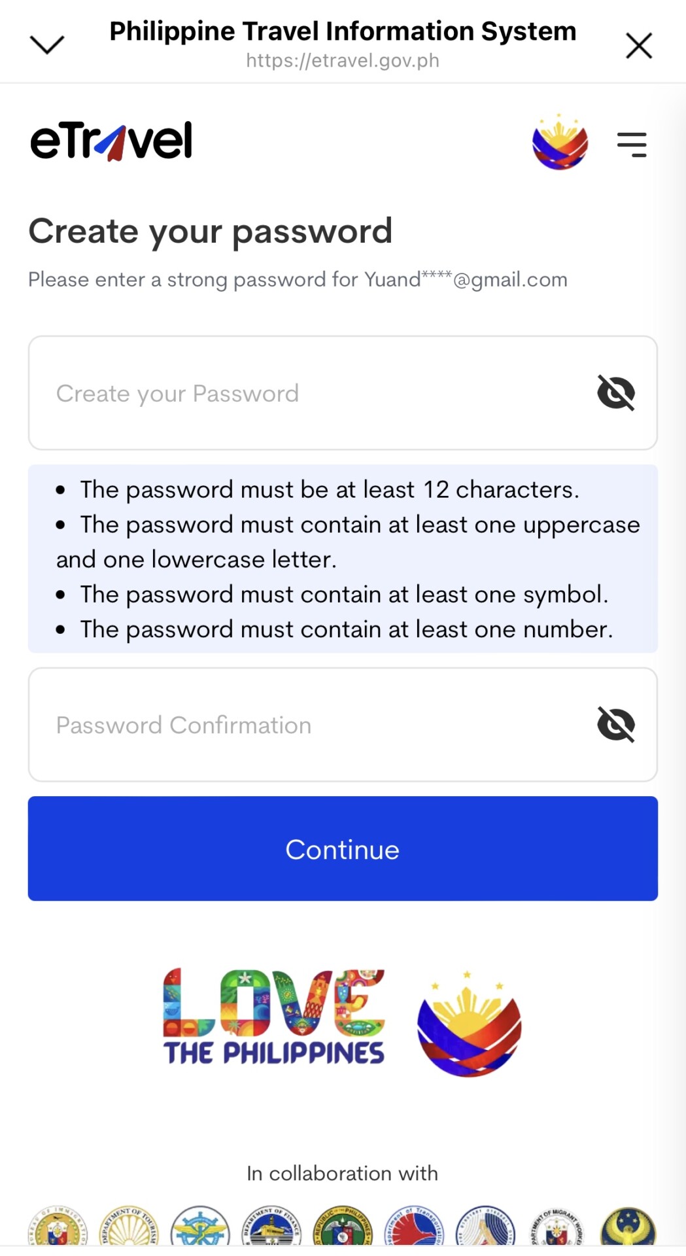Click the etravel.gov.ph URL text
Image resolution: width=686 pixels, height=1256 pixels.
tap(343, 61)
